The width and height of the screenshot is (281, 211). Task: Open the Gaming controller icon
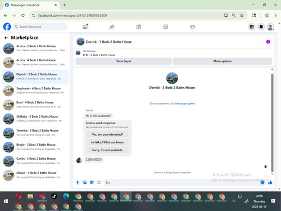(x=192, y=27)
